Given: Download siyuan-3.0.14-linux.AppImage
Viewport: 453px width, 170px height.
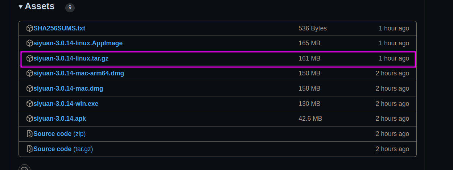Looking at the screenshot, I should 78,43.
